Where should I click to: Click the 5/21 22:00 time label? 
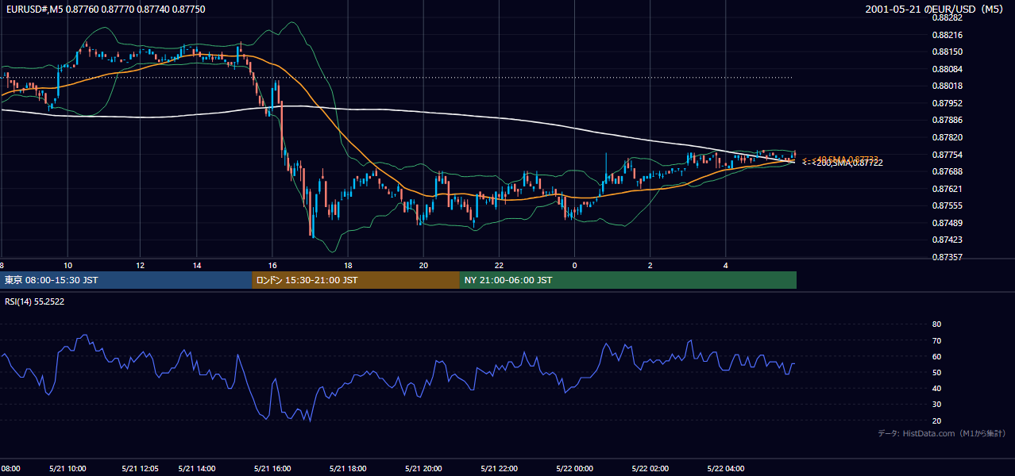coord(498,468)
